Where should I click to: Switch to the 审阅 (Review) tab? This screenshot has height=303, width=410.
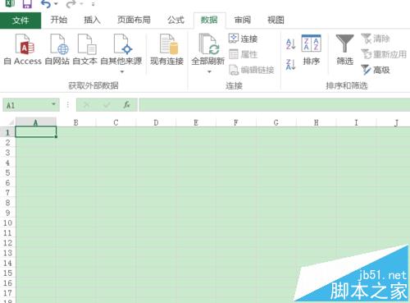point(243,20)
